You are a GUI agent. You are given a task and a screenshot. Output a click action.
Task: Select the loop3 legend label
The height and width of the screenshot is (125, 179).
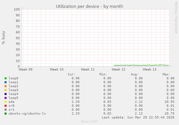click(x=13, y=90)
